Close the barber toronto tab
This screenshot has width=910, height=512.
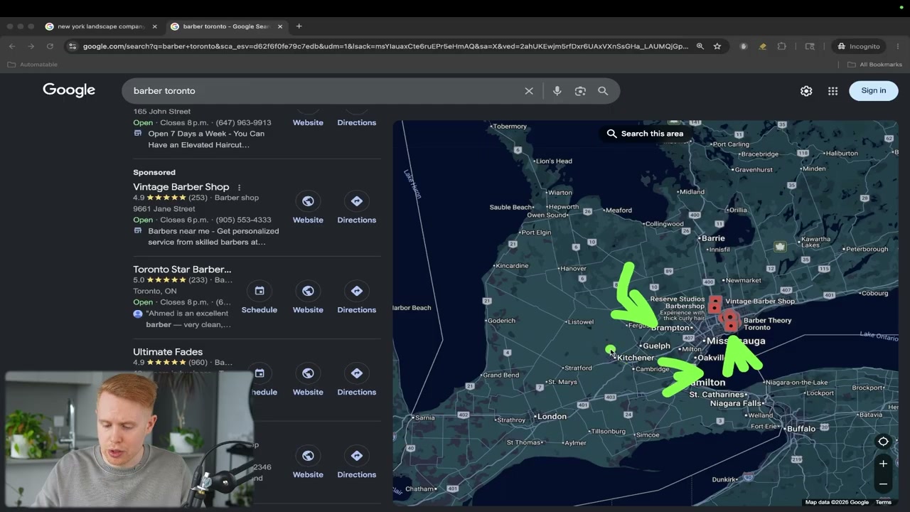(280, 26)
